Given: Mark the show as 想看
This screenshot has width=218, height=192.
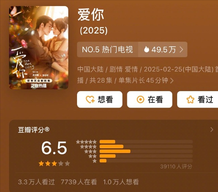Looking at the screenshot, I should [100, 100].
